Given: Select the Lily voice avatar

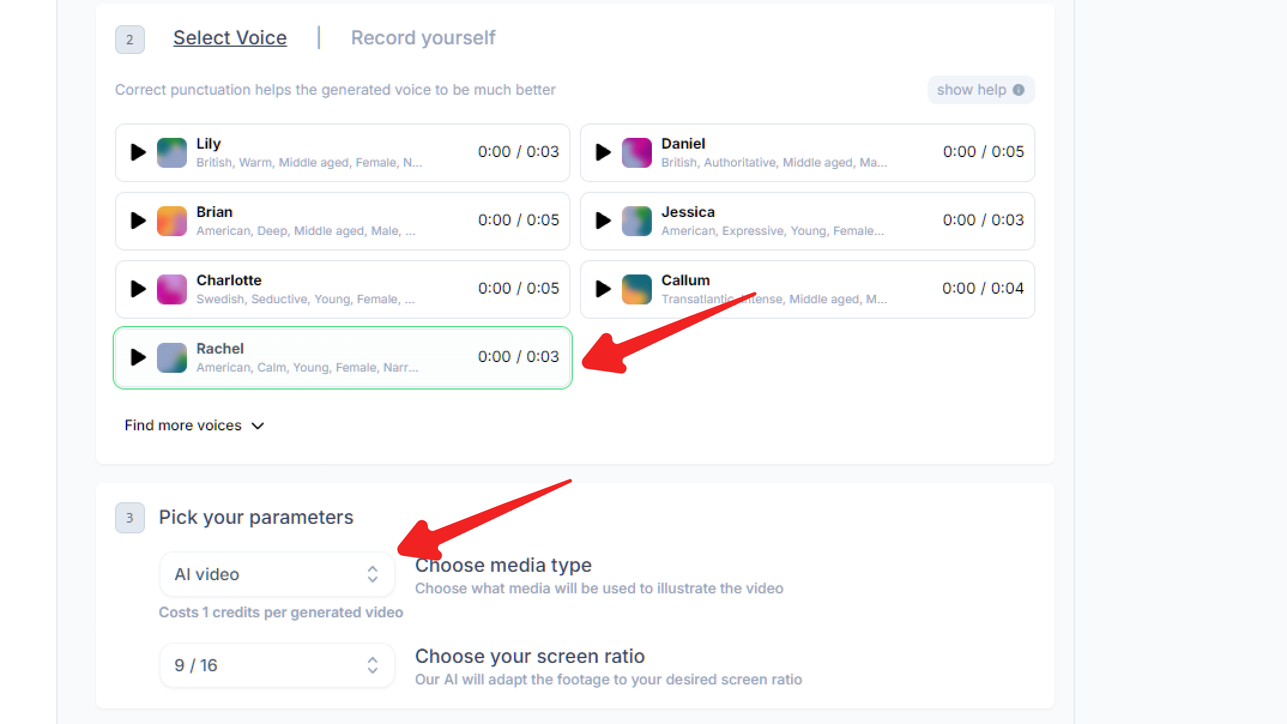Looking at the screenshot, I should pos(172,153).
